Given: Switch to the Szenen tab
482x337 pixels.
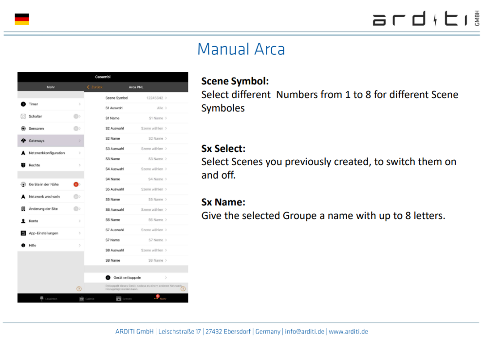Looking at the screenshot, I should [124, 299].
